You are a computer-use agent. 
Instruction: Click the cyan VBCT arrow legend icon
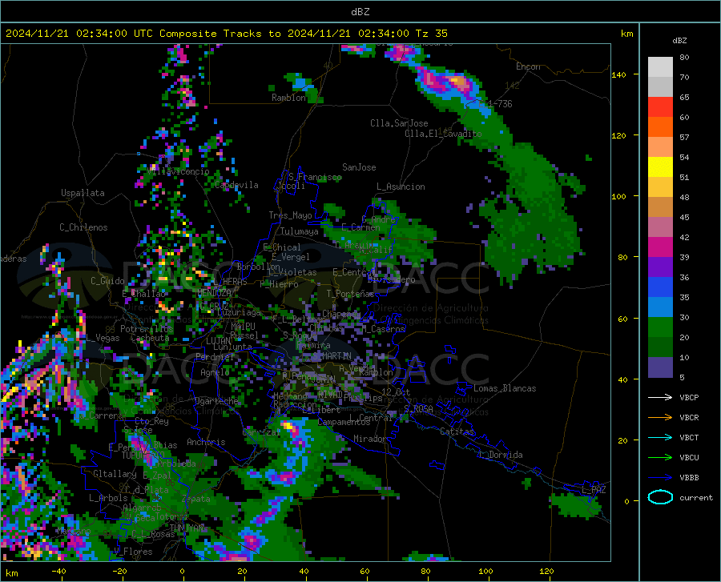click(x=660, y=437)
